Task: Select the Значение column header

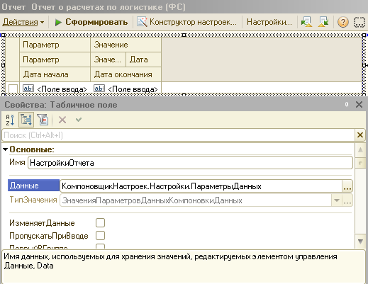Action: click(x=126, y=45)
